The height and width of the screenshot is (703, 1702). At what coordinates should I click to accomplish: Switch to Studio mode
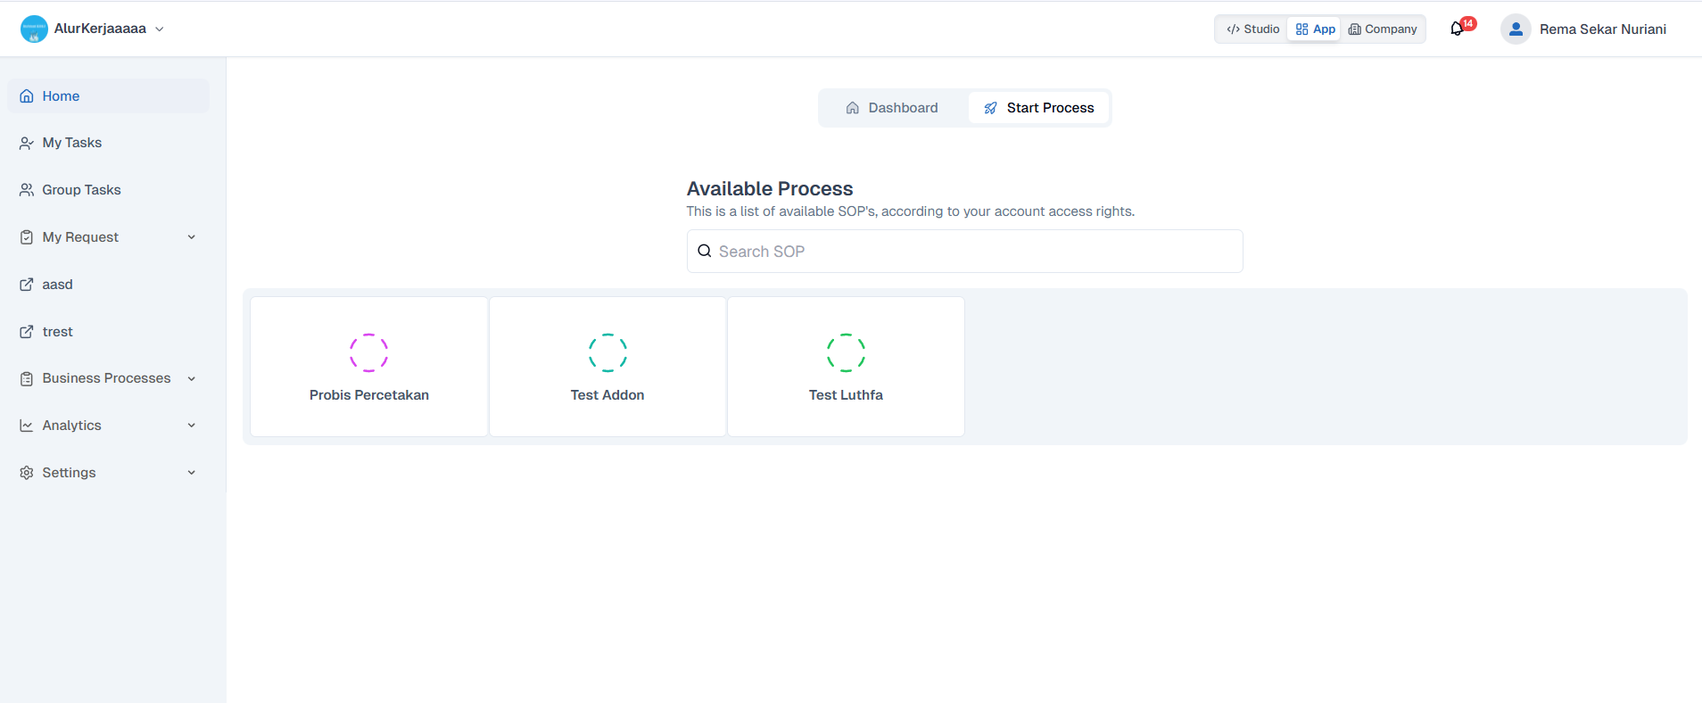pyautogui.click(x=1252, y=29)
